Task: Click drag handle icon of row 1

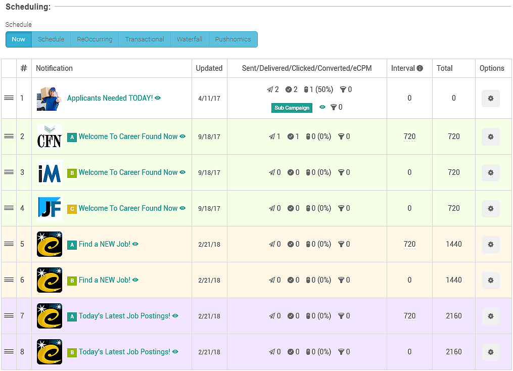Action: point(9,98)
